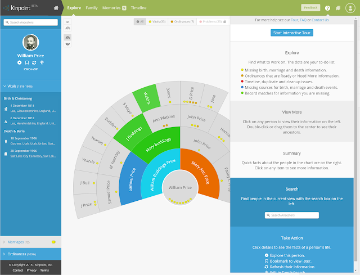Click the christening icon beside 6 December 1818

point(6,121)
